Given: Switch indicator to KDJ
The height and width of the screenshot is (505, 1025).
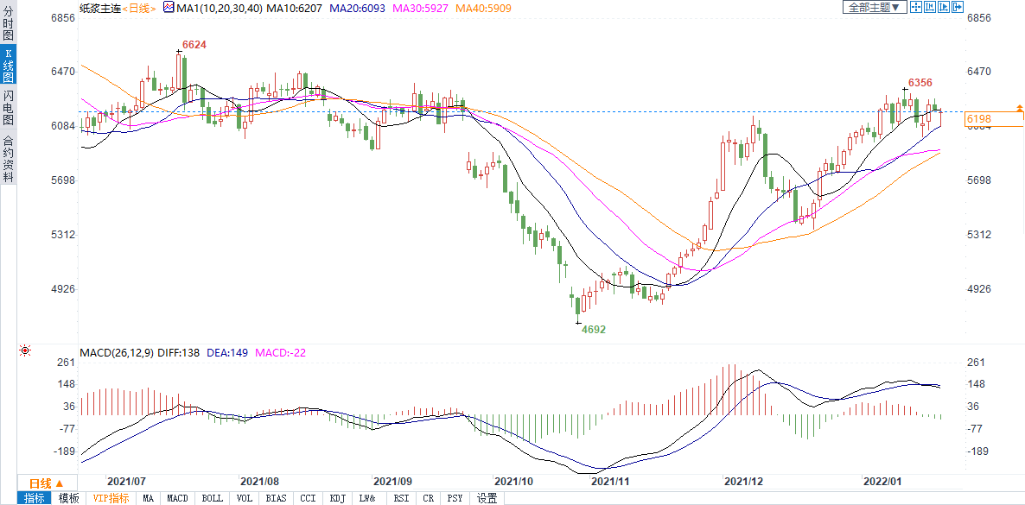Looking at the screenshot, I should point(337,498).
